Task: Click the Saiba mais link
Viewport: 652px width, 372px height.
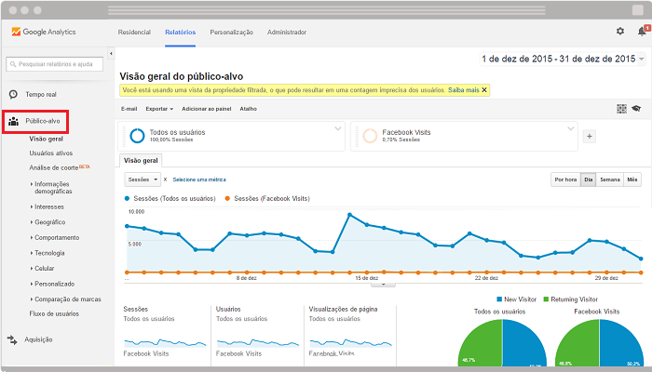Action: point(464,90)
